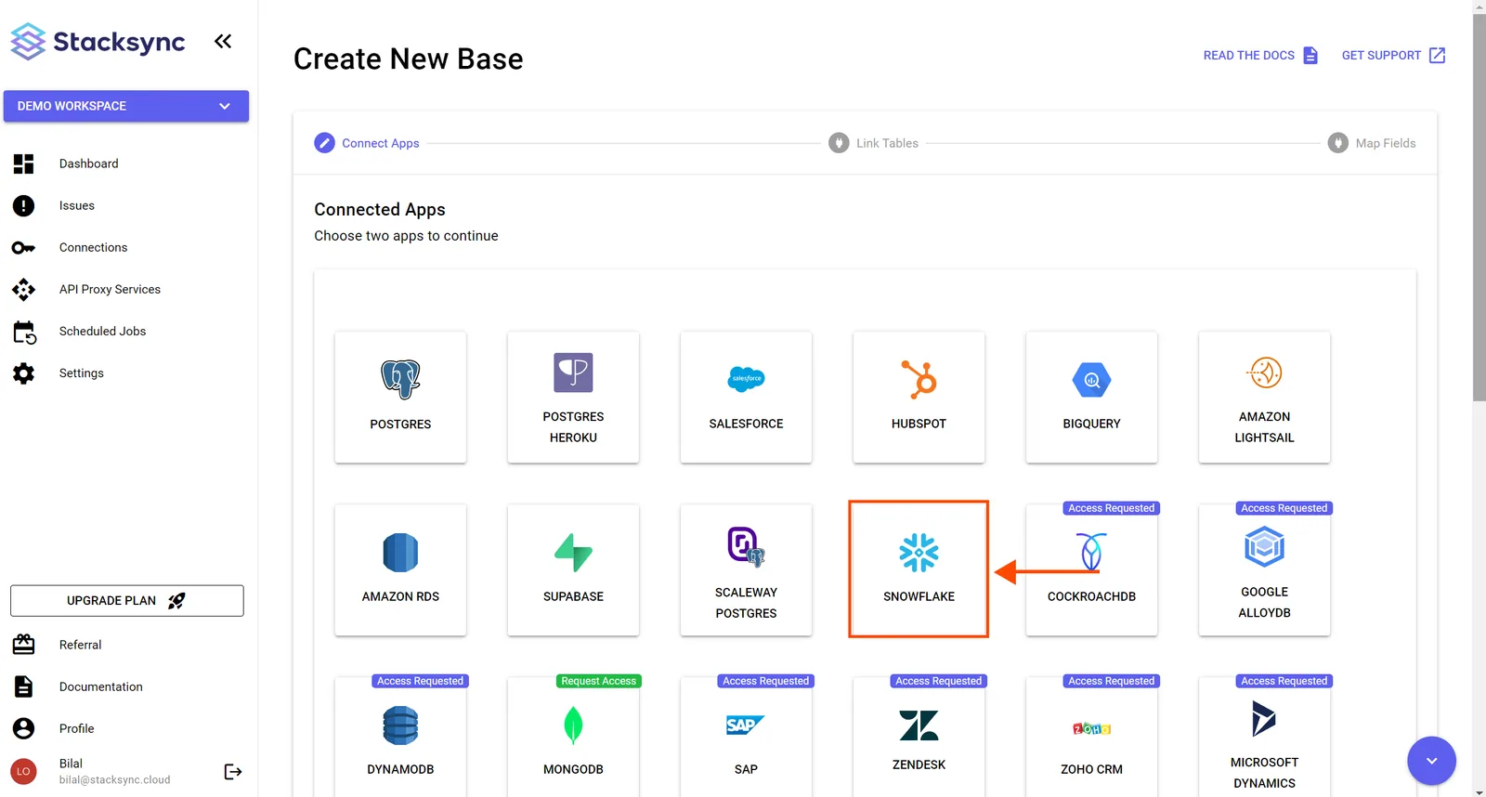Pick the Supabase app card
This screenshot has width=1486, height=797.
point(573,570)
